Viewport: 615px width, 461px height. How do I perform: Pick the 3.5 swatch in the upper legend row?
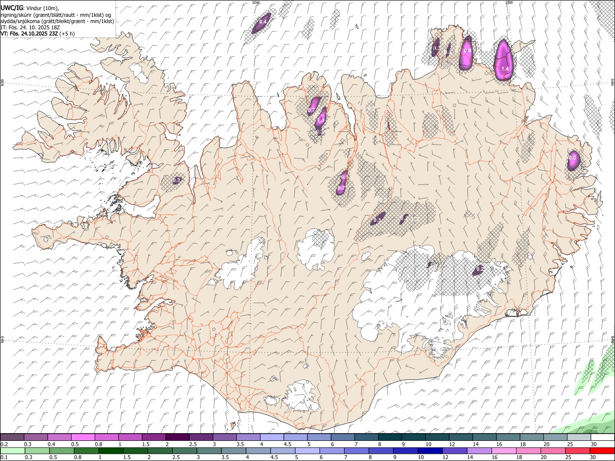(248, 437)
